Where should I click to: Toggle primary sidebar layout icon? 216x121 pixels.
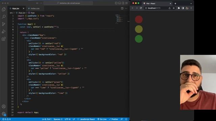[x=116, y=3]
